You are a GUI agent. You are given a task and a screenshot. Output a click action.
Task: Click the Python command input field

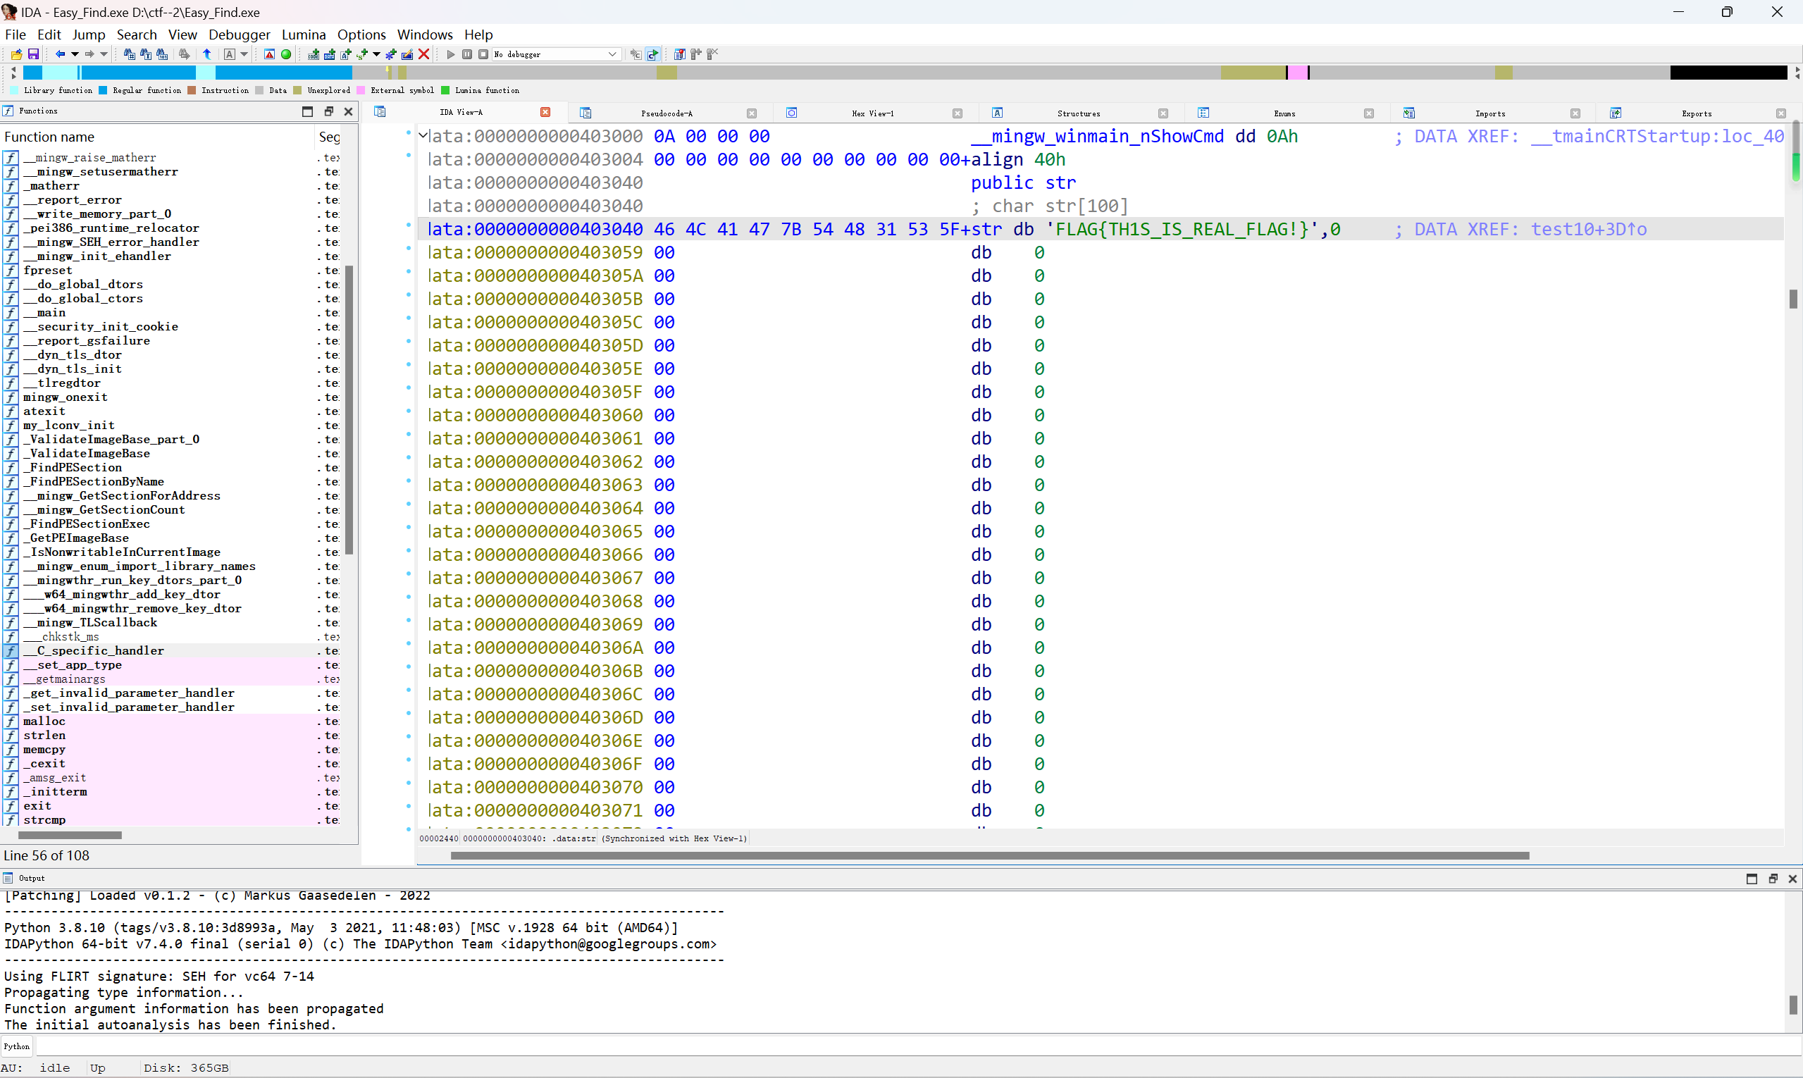click(x=872, y=1047)
